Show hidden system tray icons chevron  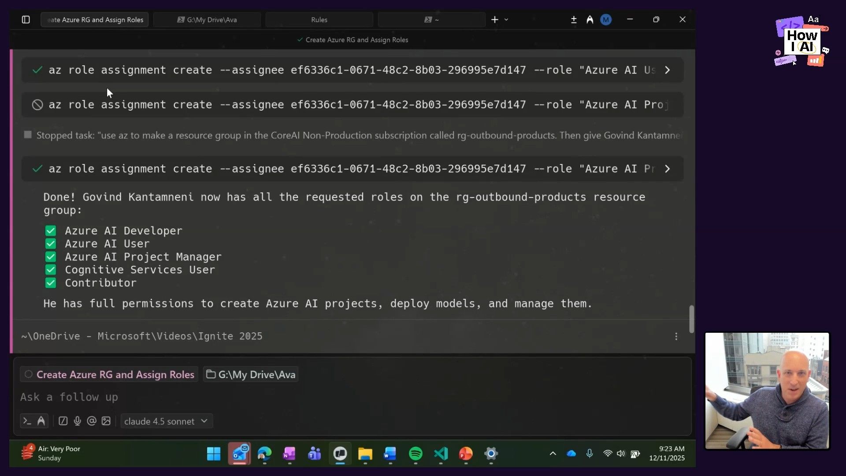point(553,454)
